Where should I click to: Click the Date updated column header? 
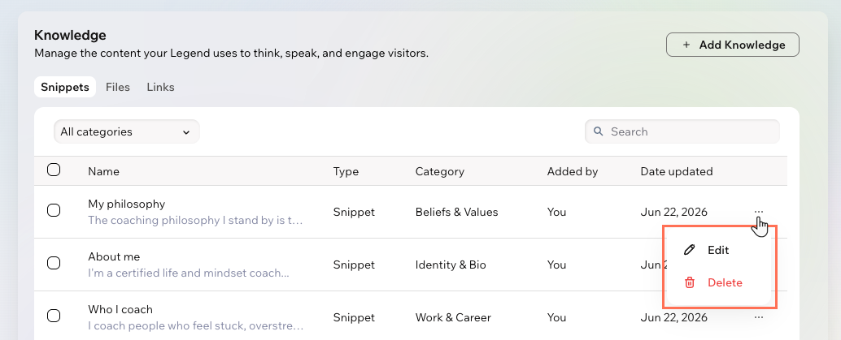[677, 171]
